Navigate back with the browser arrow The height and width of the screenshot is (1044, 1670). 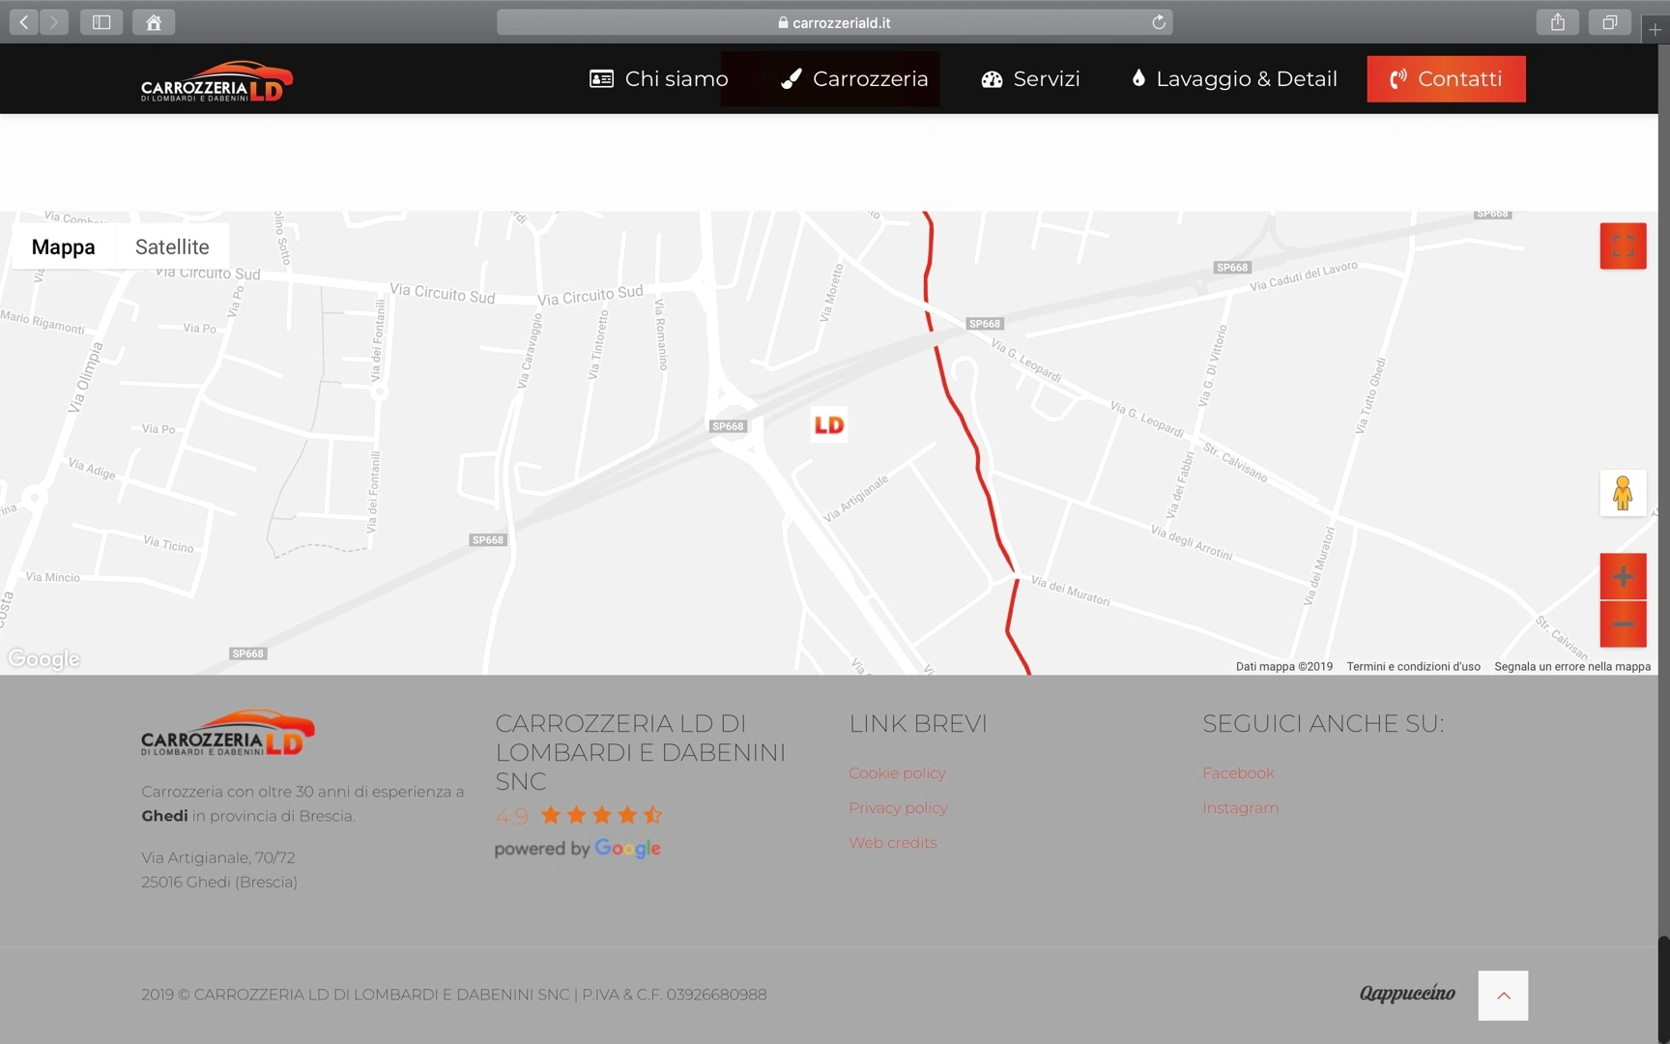coord(24,22)
